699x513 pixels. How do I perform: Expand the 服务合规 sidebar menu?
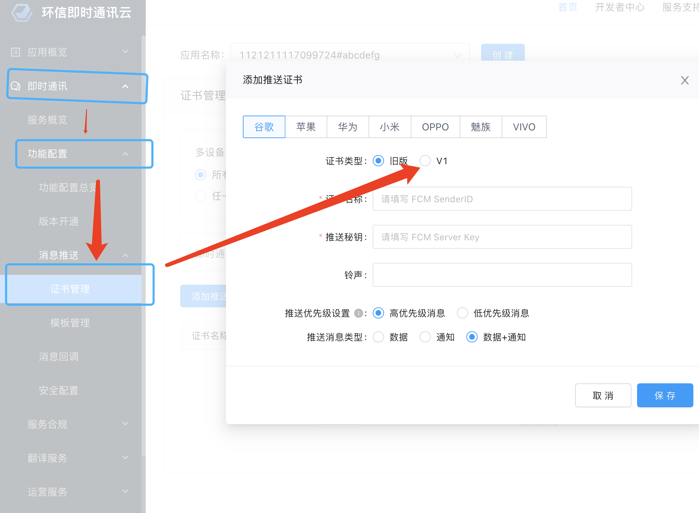click(125, 424)
